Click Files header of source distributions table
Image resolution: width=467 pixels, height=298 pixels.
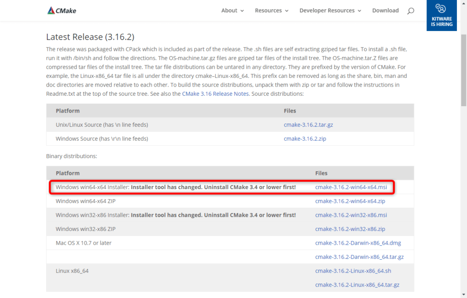click(290, 111)
